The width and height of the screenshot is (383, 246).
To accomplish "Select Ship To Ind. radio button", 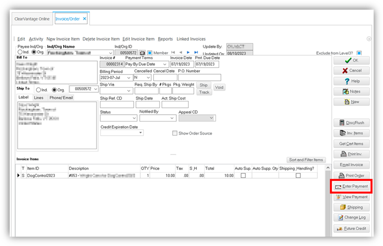I will (38, 90).
